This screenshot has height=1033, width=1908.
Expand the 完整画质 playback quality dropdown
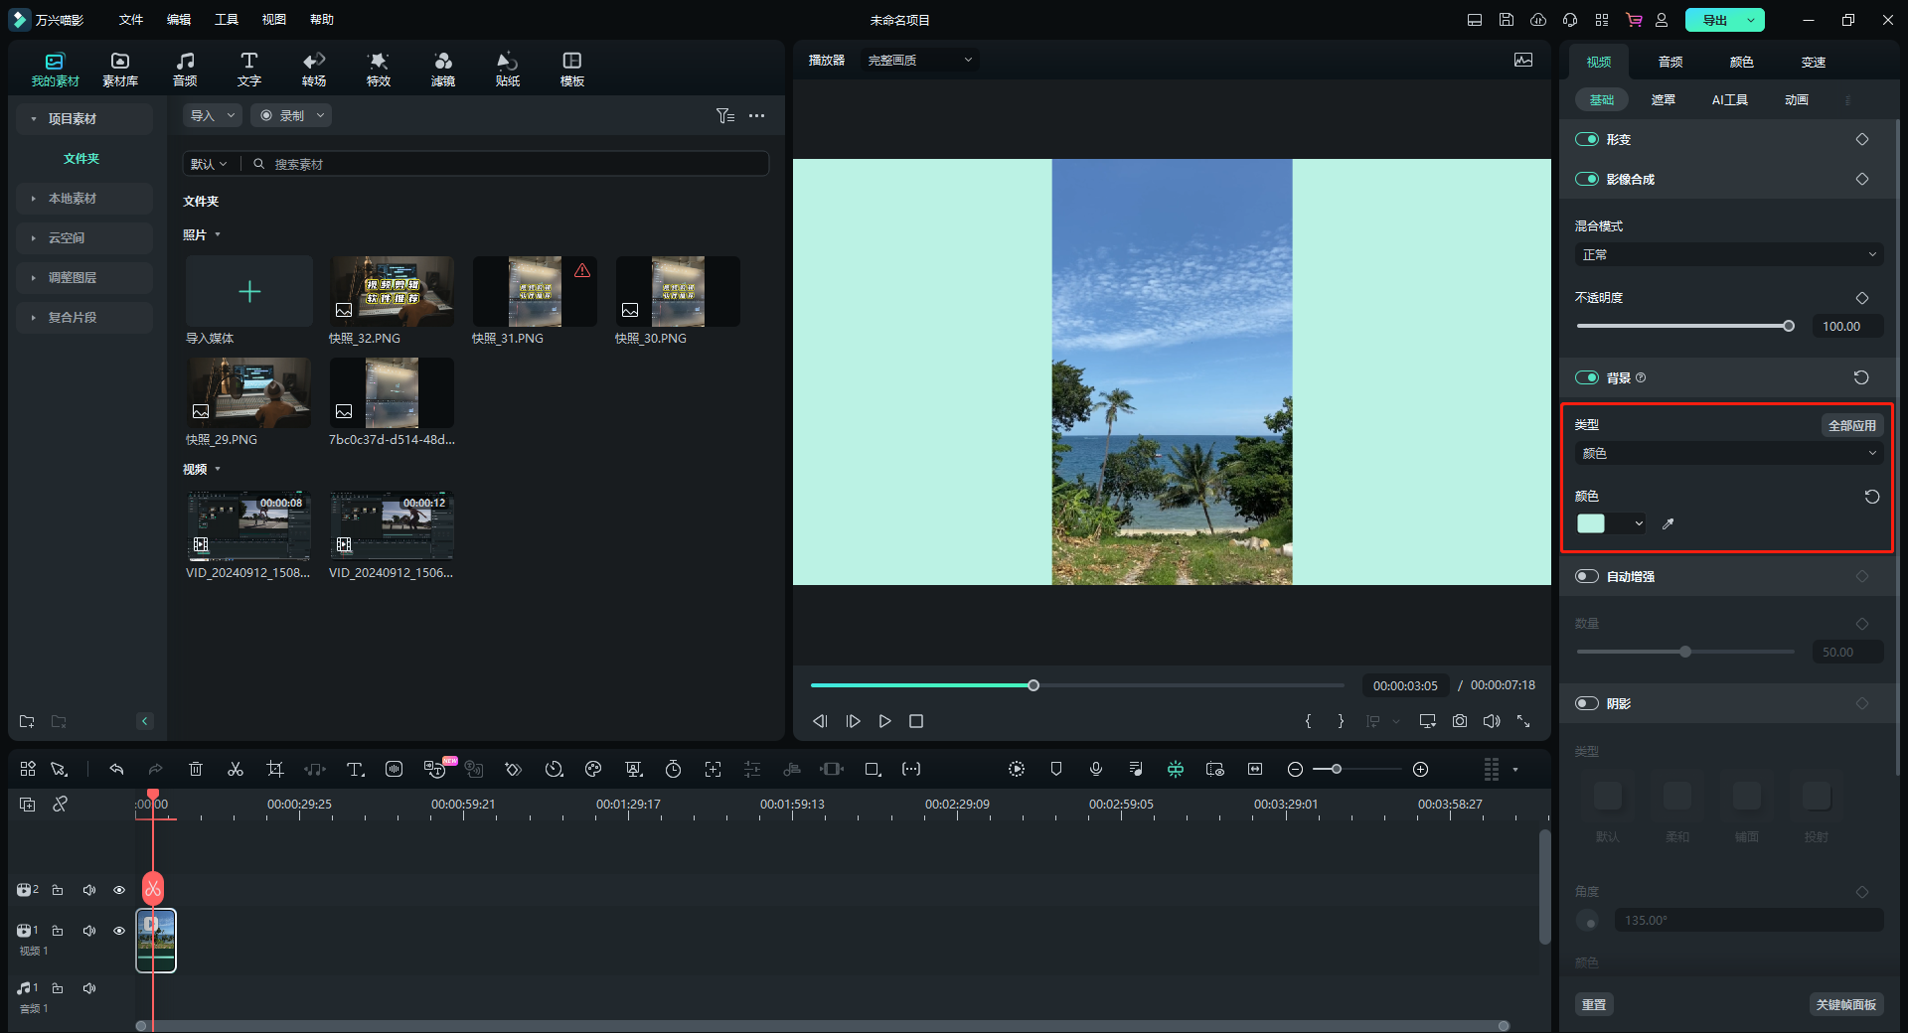919,61
